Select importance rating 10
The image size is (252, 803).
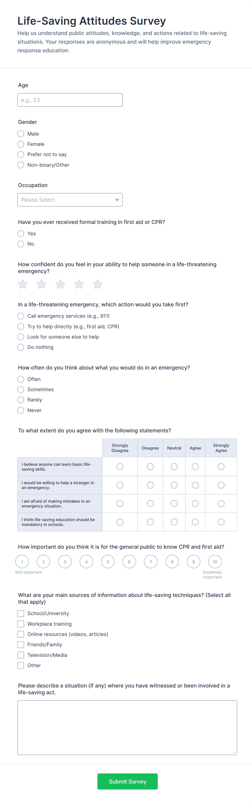tap(215, 562)
